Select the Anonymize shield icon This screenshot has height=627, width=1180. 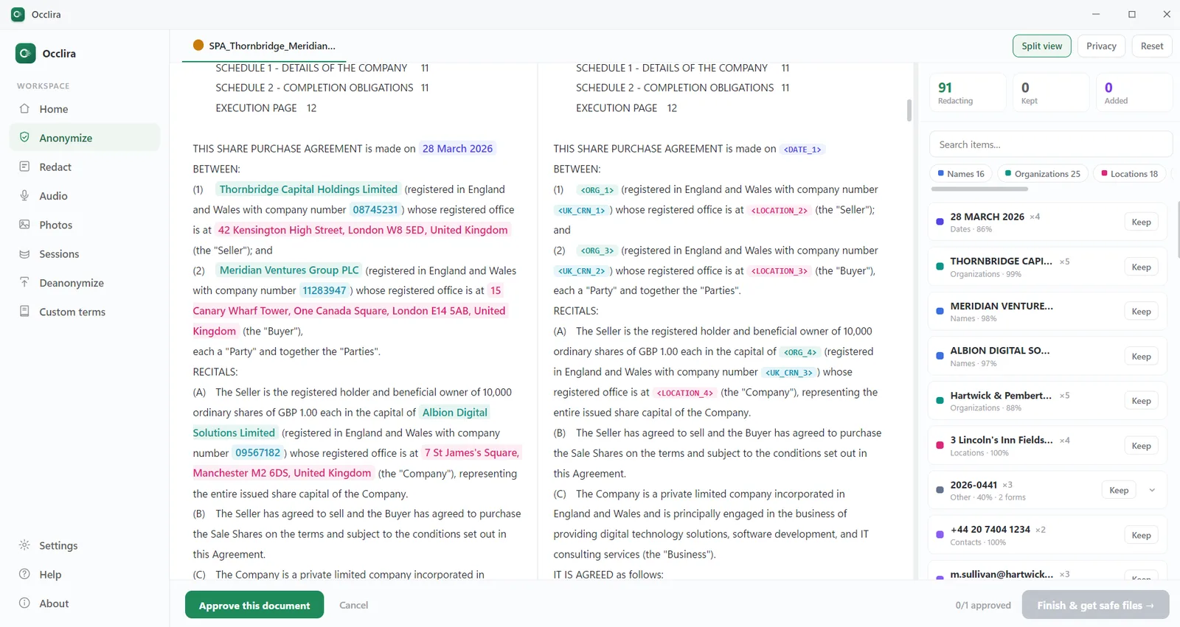[x=24, y=138]
